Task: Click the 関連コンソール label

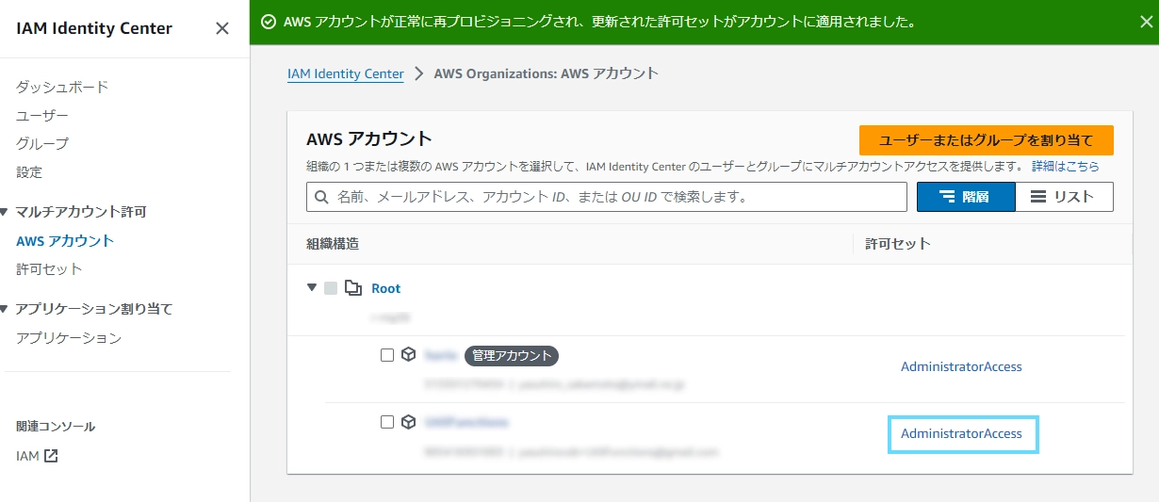Action: (56, 427)
